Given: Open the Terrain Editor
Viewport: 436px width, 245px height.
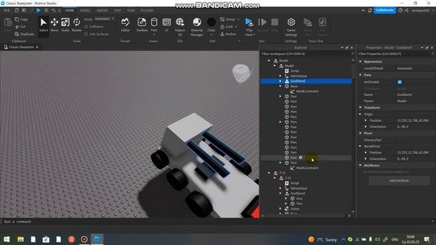Looking at the screenshot, I should pos(125,25).
